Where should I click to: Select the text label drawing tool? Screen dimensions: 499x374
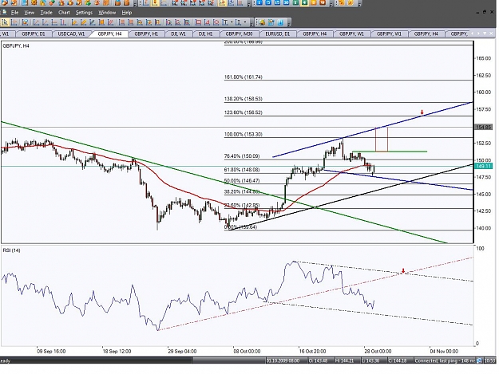[x=225, y=22]
